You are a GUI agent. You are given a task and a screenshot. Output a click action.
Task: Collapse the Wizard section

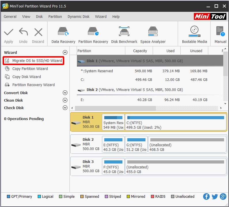(65, 52)
